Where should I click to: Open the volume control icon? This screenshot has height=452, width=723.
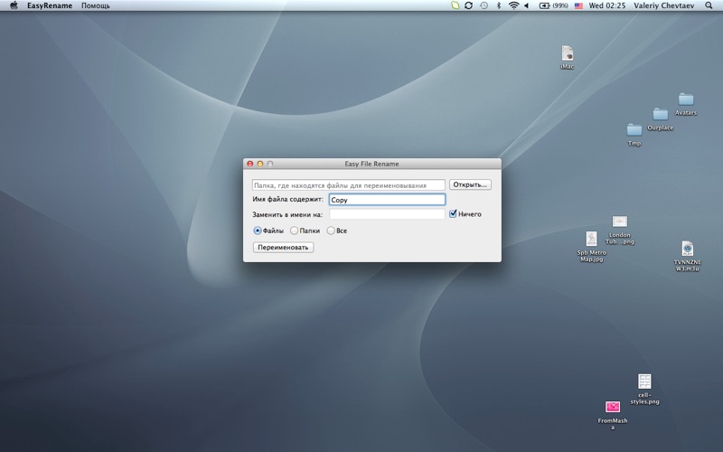[x=527, y=5]
